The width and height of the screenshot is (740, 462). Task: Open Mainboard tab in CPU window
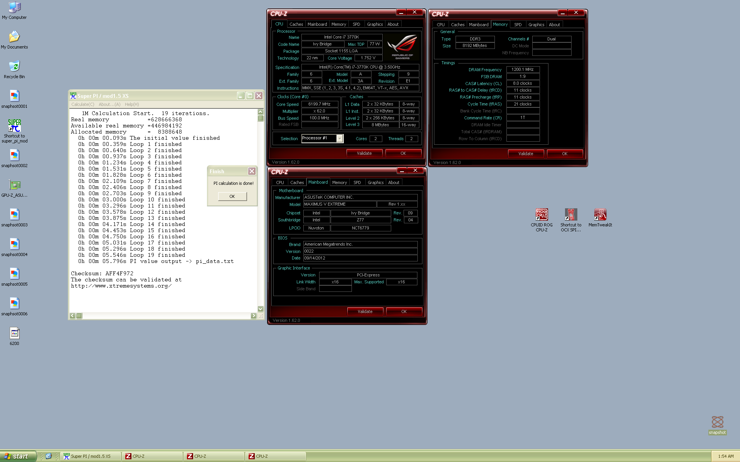[317, 24]
